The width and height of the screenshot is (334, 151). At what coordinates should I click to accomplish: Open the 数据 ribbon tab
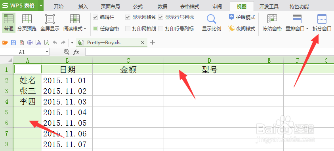[x=162, y=7]
